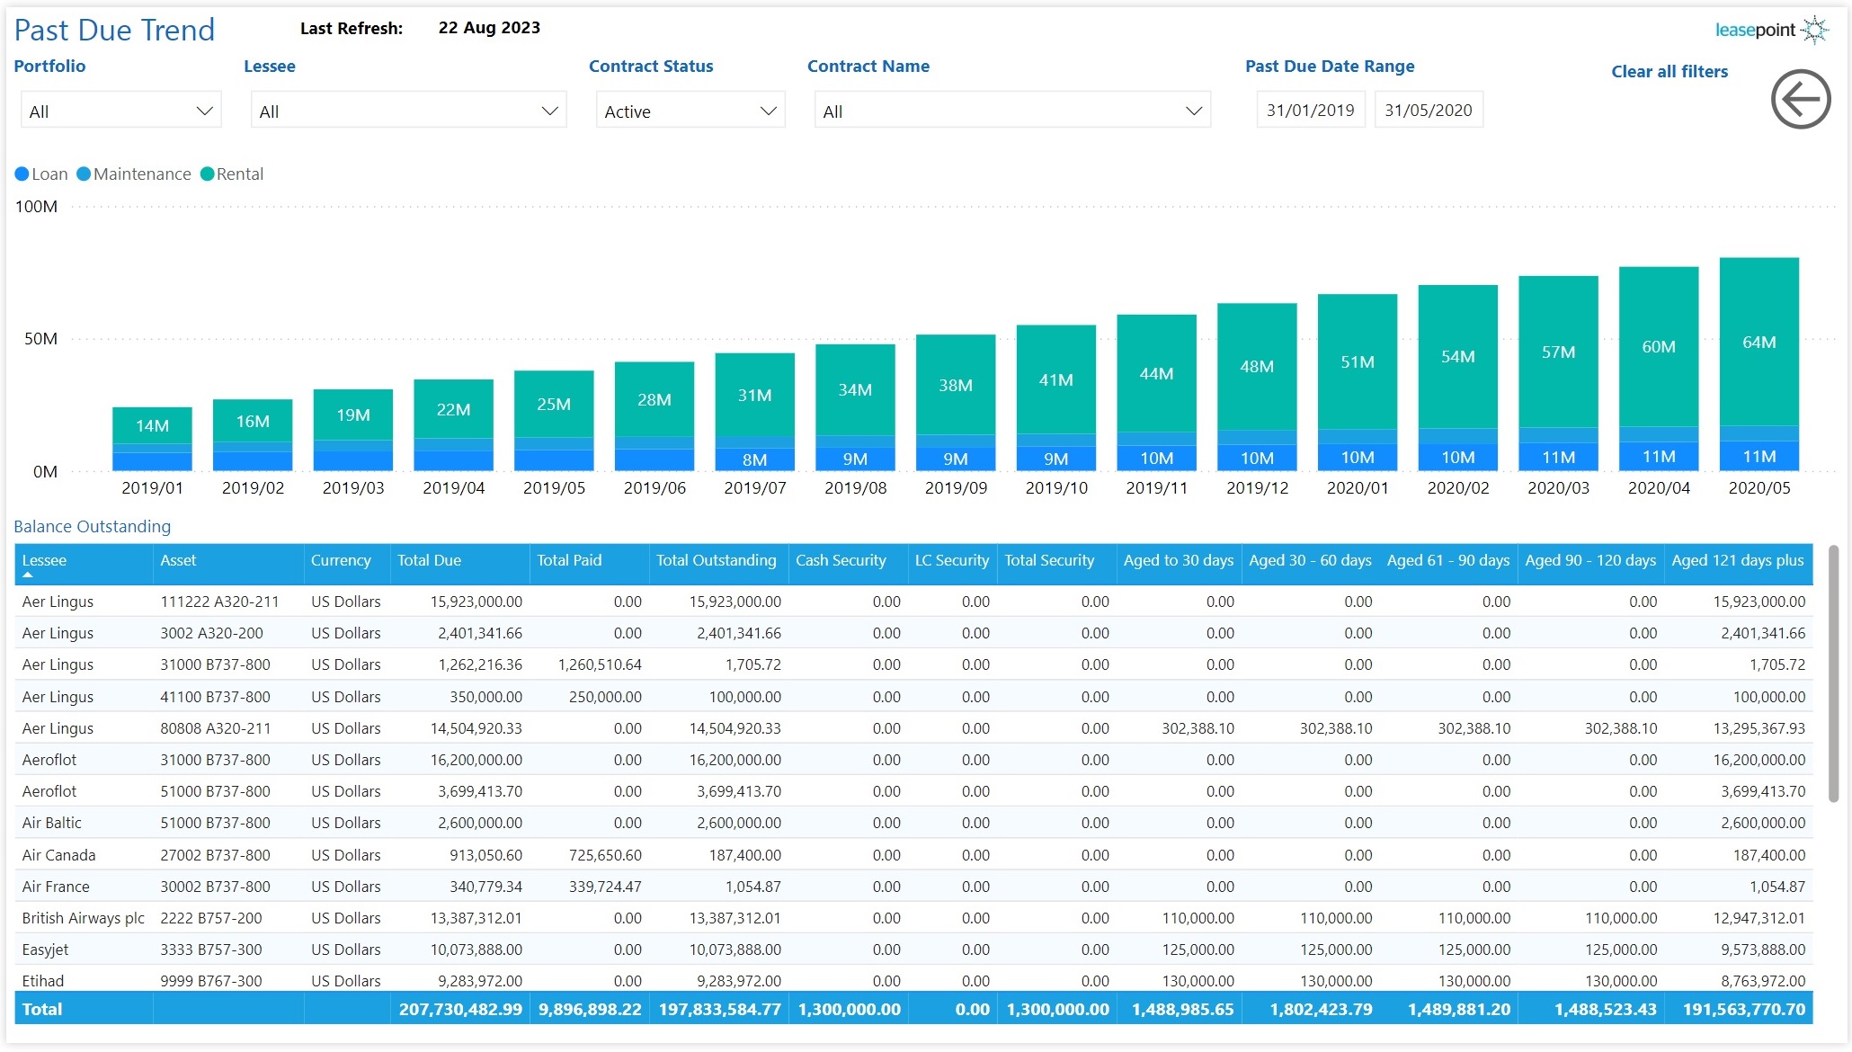The height and width of the screenshot is (1052, 1852).
Task: Click the Rental legend color dot
Action: click(x=207, y=174)
